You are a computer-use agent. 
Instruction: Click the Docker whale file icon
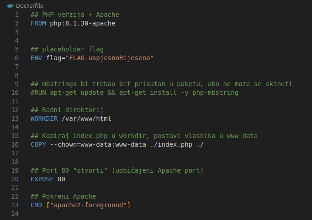[x=10, y=5]
